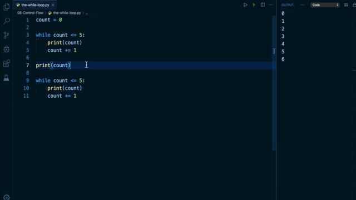Click 'print(count)' on line 4

point(65,43)
